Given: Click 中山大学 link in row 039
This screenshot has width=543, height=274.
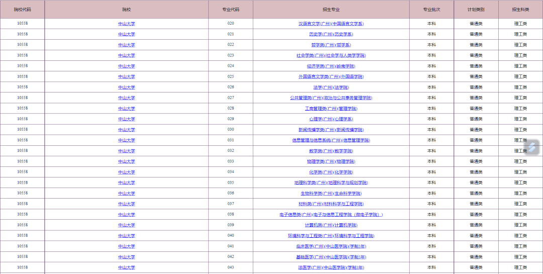Looking at the screenshot, I should pos(126,225).
